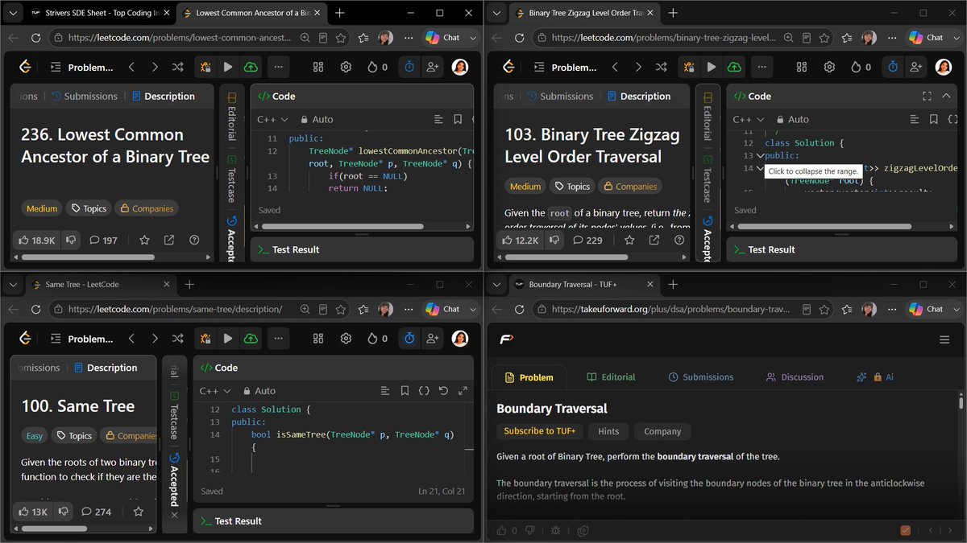Star problem 236 as favorite
Image resolution: width=967 pixels, height=543 pixels.
tap(144, 240)
